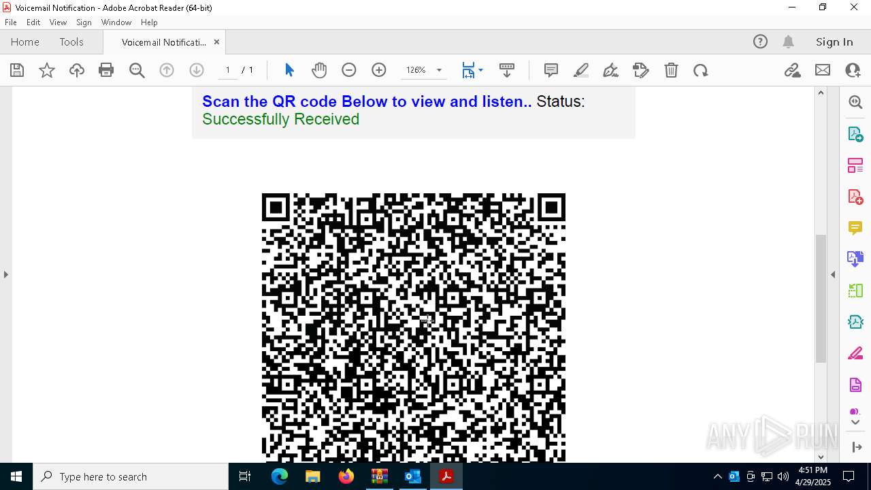Save the file using the floppy disk icon
This screenshot has width=871, height=490.
17,70
